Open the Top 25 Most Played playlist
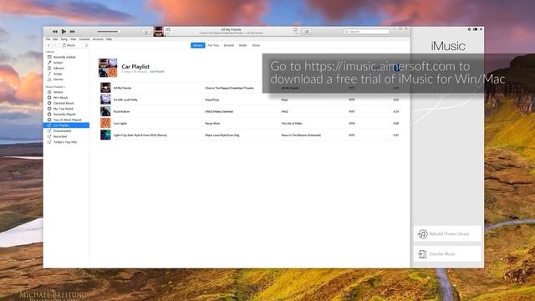Image resolution: width=535 pixels, height=301 pixels. (x=67, y=120)
